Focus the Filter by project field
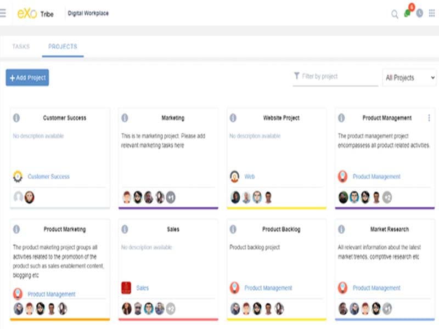439x329 pixels. coord(336,77)
